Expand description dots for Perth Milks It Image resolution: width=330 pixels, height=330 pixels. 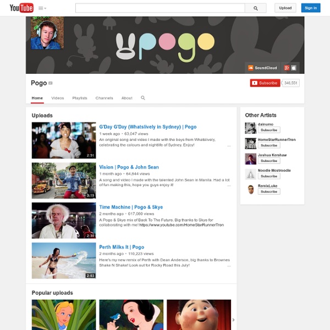point(229,266)
